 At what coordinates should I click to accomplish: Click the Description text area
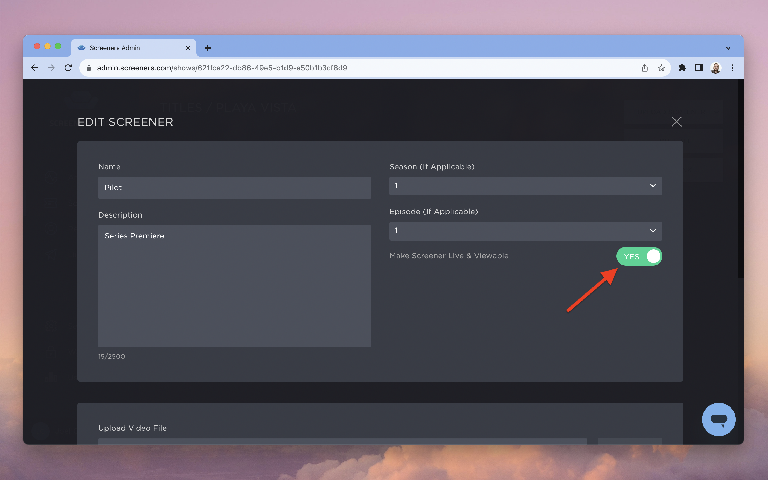tap(235, 286)
